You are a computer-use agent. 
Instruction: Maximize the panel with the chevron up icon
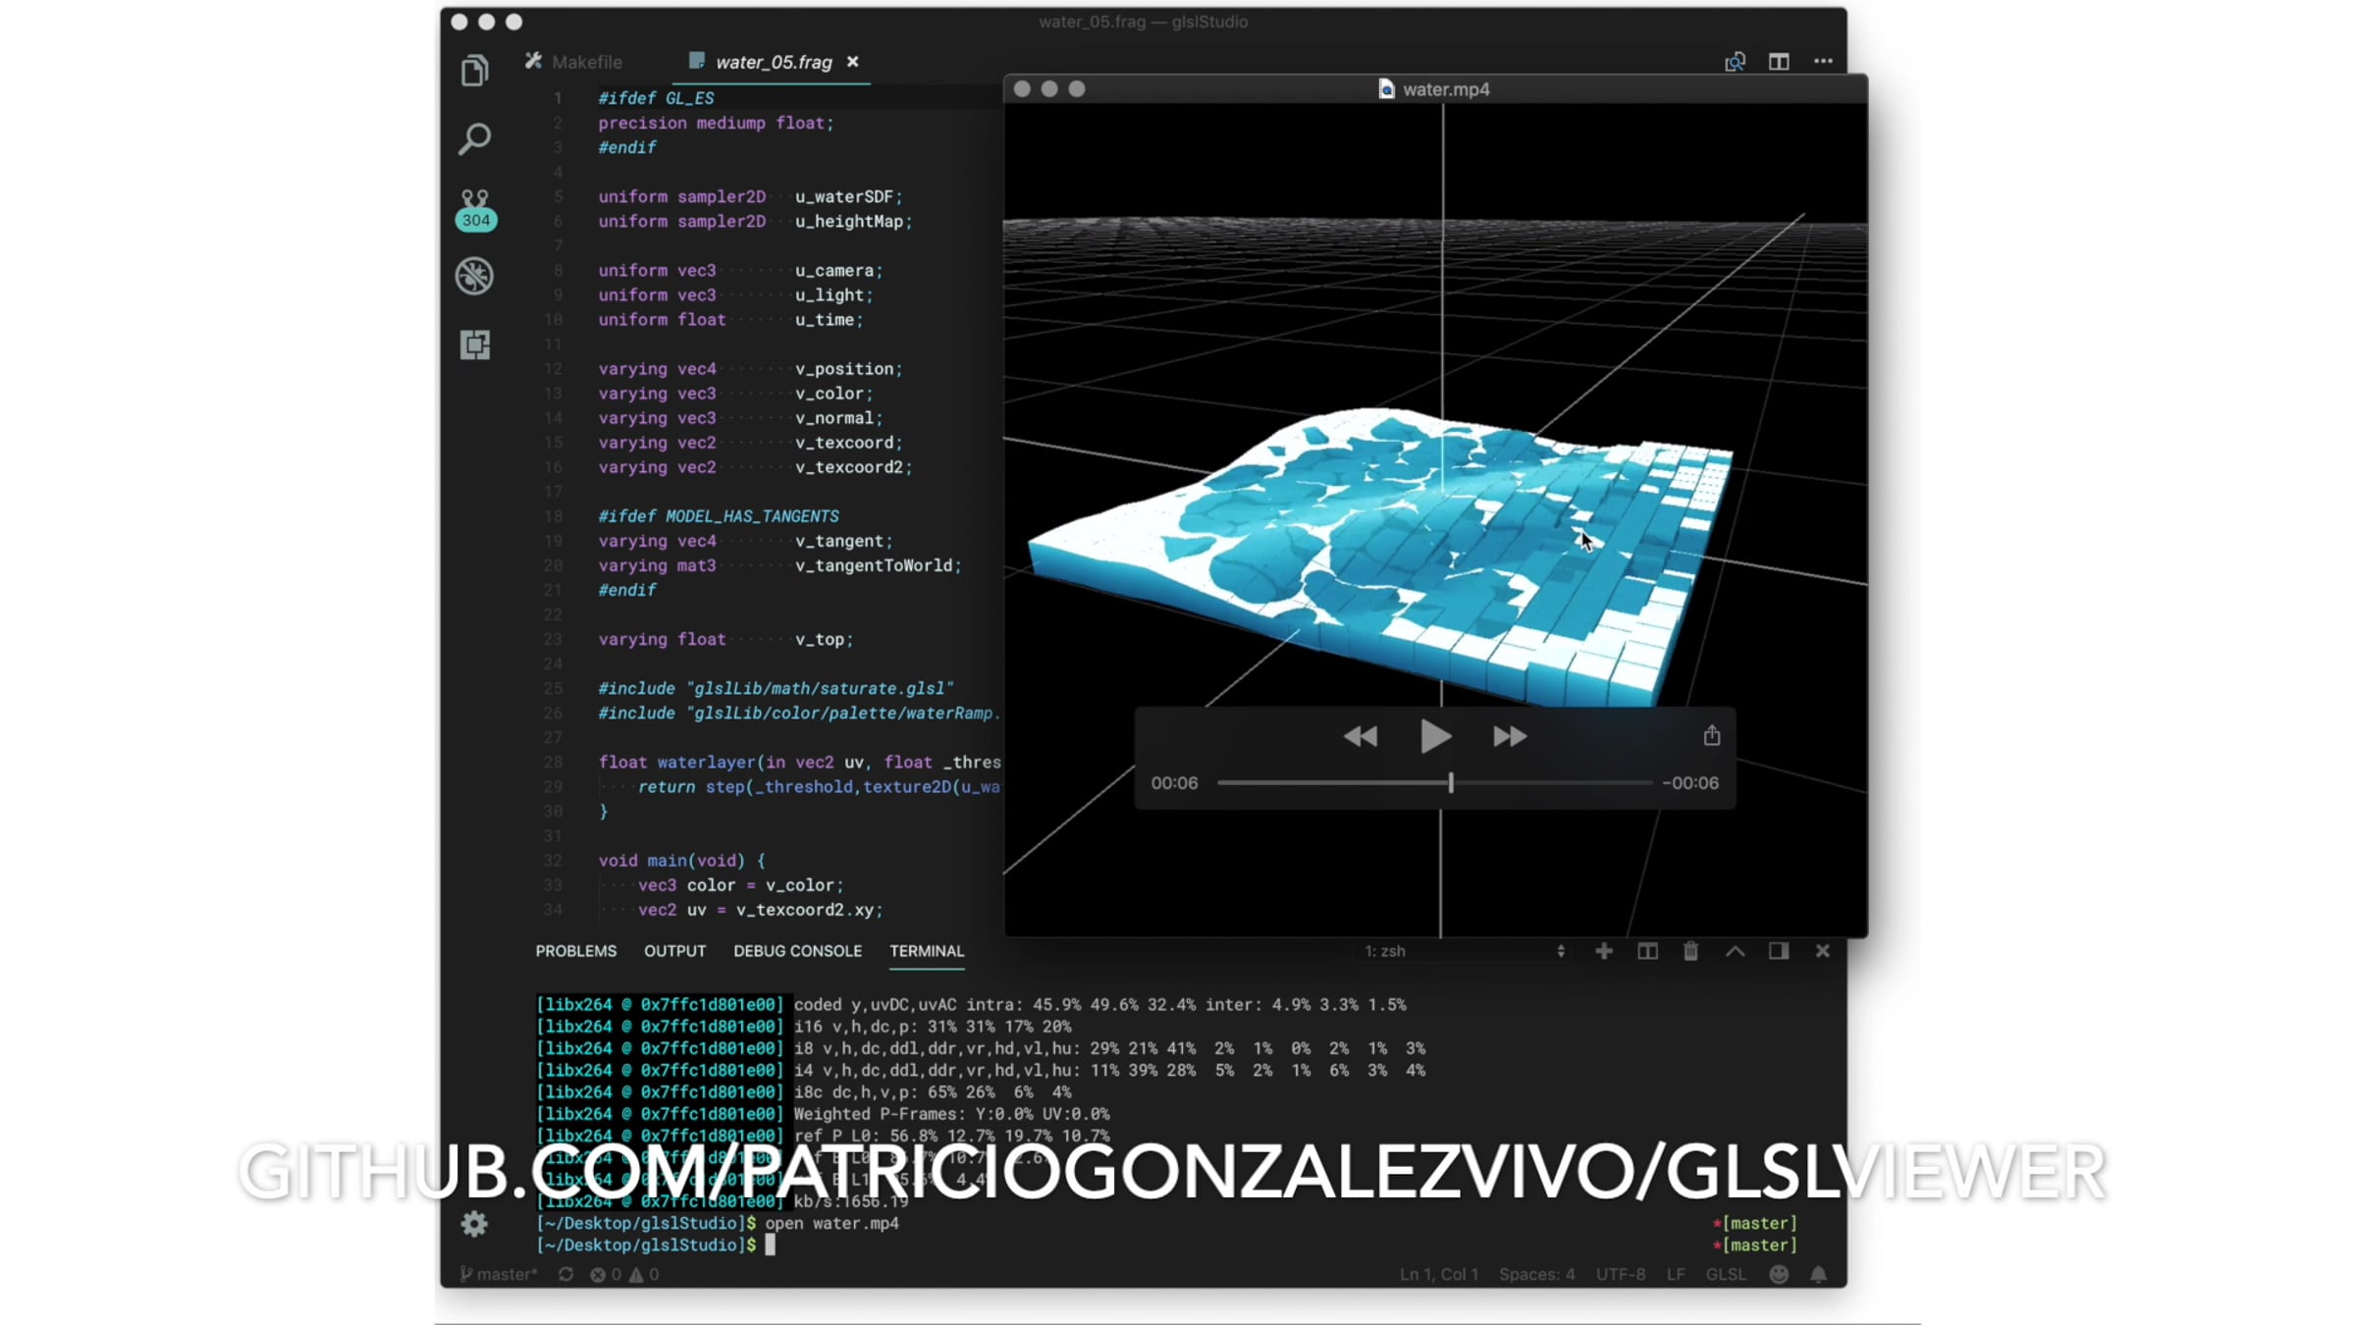tap(1736, 951)
